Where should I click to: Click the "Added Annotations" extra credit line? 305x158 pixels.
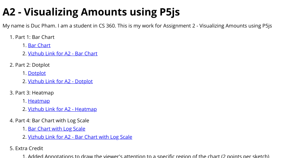tap(148, 156)
